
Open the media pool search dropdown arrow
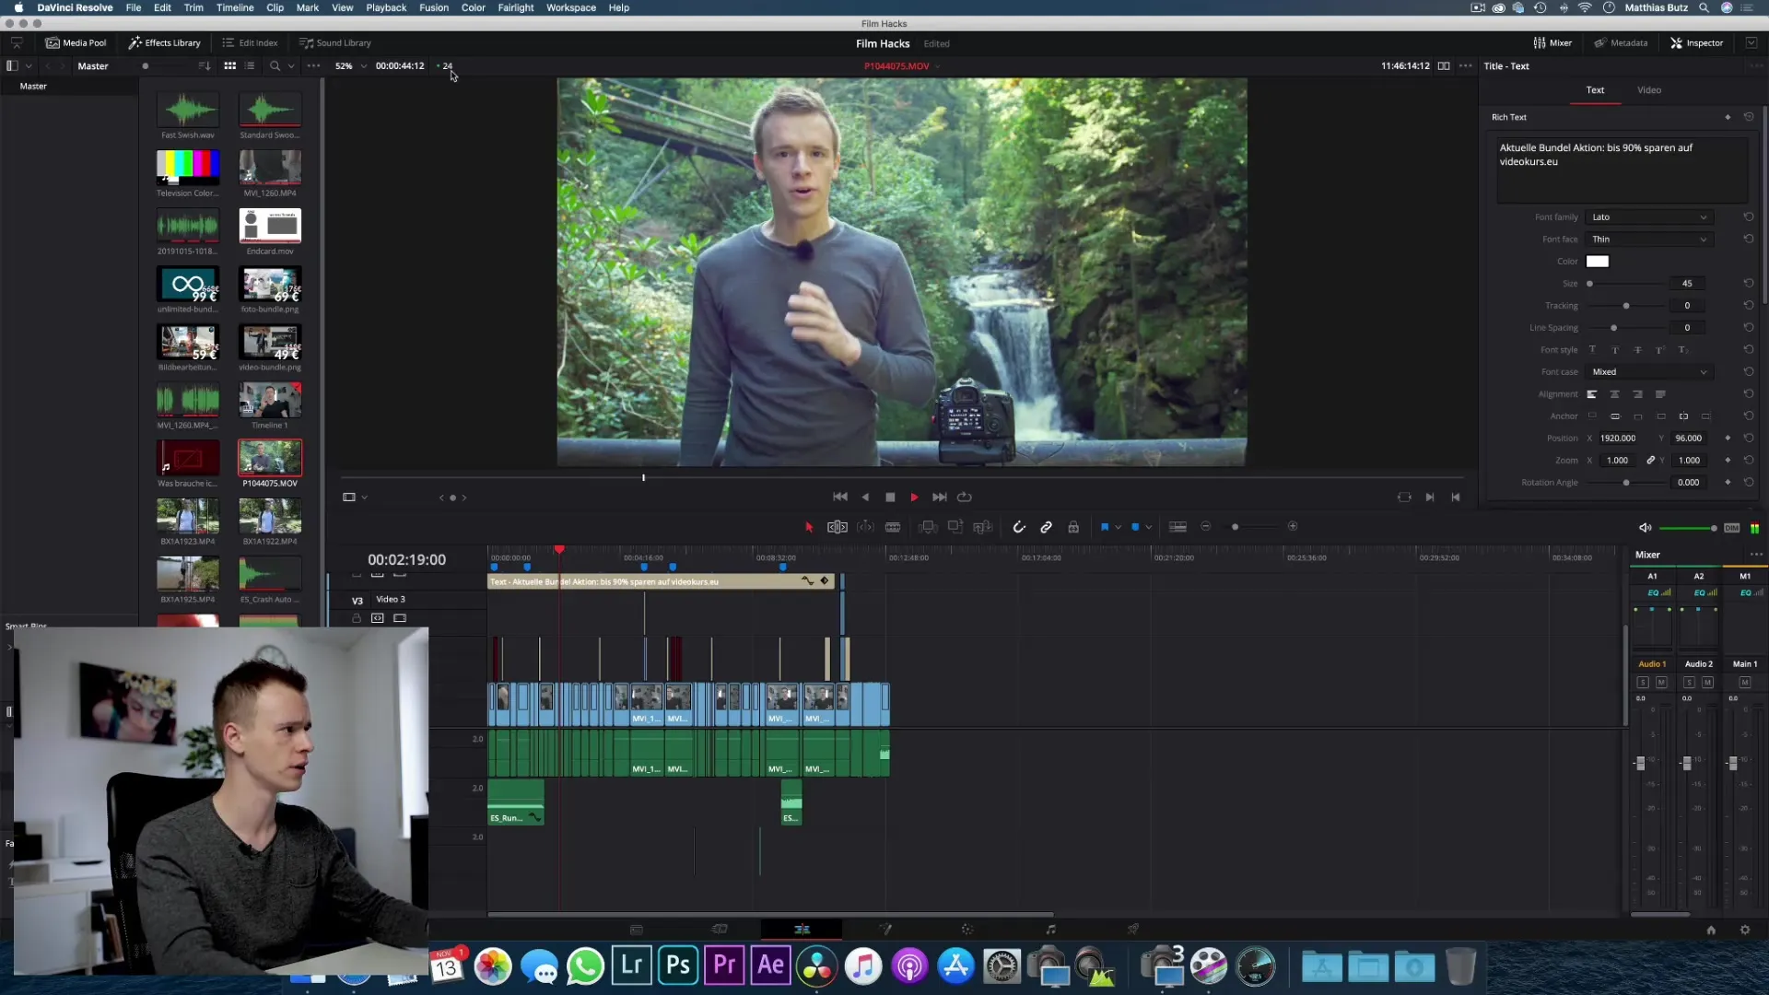tap(291, 66)
